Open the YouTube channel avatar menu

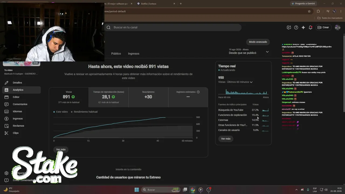click(337, 27)
